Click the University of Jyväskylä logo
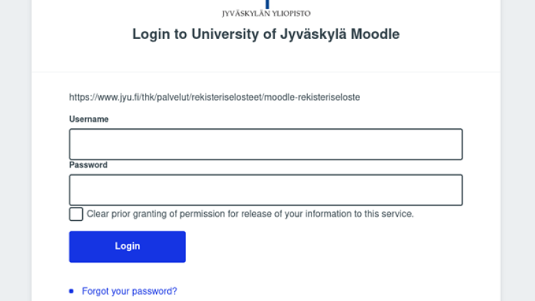Viewport: 535px width, 301px height. point(266,4)
